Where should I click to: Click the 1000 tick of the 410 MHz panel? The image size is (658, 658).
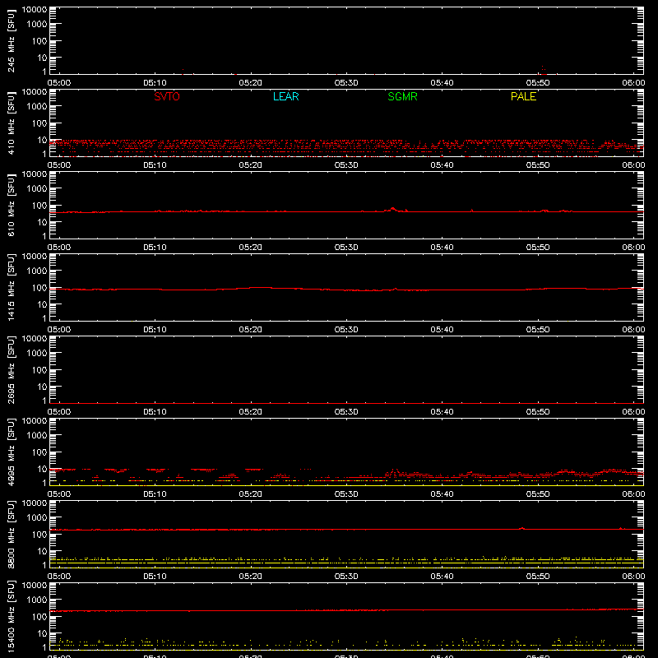tap(37, 107)
